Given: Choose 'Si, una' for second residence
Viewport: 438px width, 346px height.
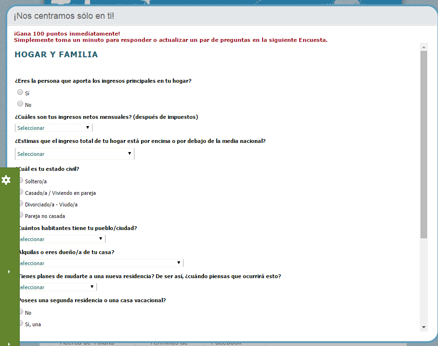Looking at the screenshot, I should tap(21, 323).
